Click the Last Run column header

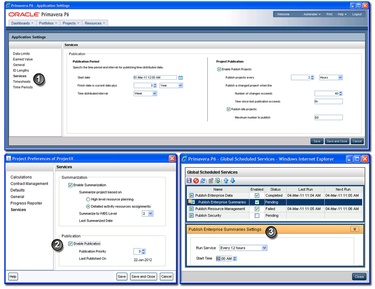coord(305,189)
